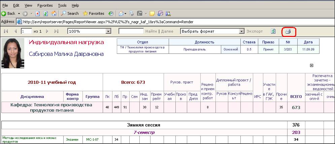Click the Индивидуальная нагрузка heading
335x144 pixels.
pos(66,42)
